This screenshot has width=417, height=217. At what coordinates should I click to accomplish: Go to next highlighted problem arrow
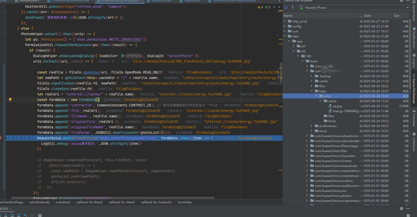(279, 7)
